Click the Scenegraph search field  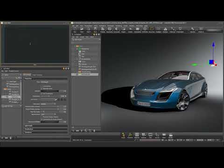click(86, 40)
